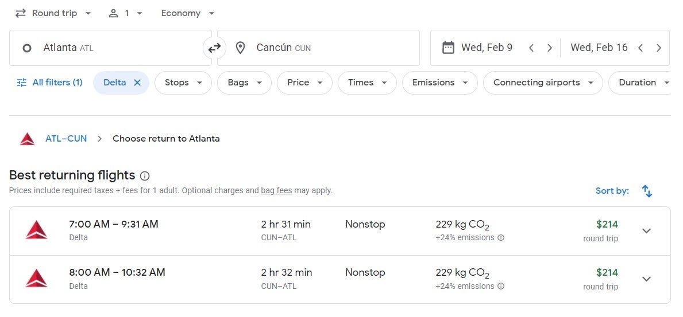Show info about best returning flights
683x317 pixels.
click(x=145, y=176)
